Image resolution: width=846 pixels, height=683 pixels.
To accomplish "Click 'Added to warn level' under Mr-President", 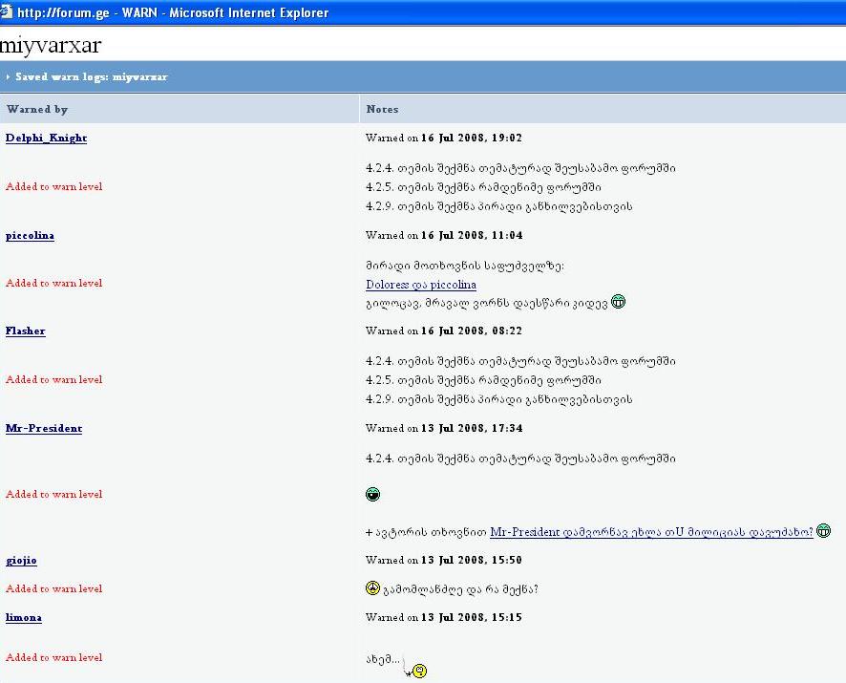I will (54, 494).
